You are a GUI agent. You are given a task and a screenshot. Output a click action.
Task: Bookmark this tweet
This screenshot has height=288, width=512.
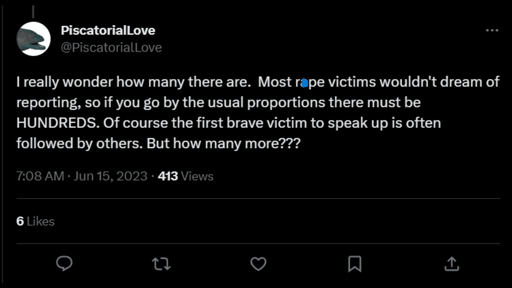[355, 264]
